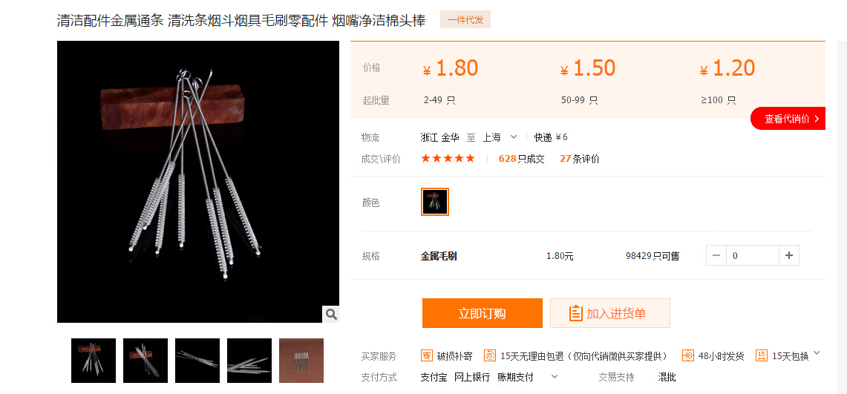The height and width of the screenshot is (394, 847).
Task: Open the 27条评价 reviews link
Action: tap(580, 159)
